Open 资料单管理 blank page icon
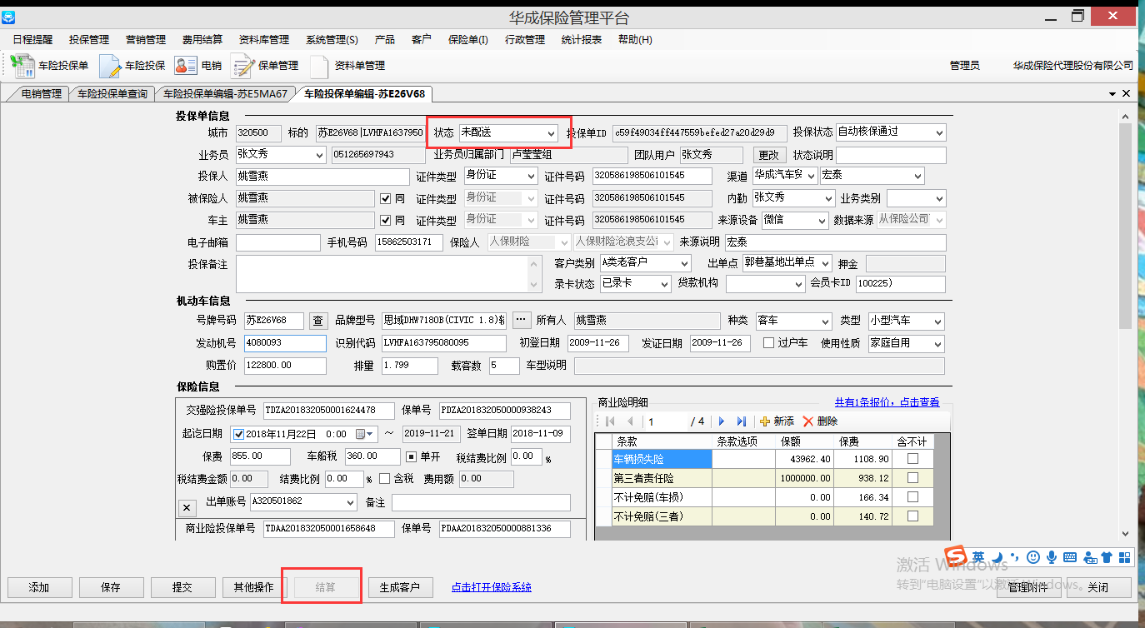 [x=319, y=66]
